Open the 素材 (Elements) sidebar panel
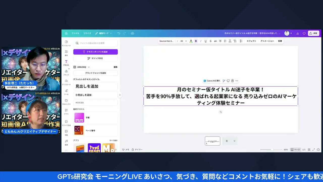This screenshot has height=182, width=323. pos(66,53)
